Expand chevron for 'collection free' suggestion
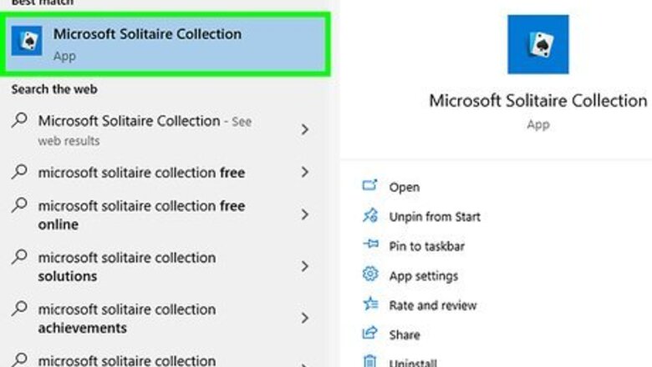 click(x=305, y=172)
